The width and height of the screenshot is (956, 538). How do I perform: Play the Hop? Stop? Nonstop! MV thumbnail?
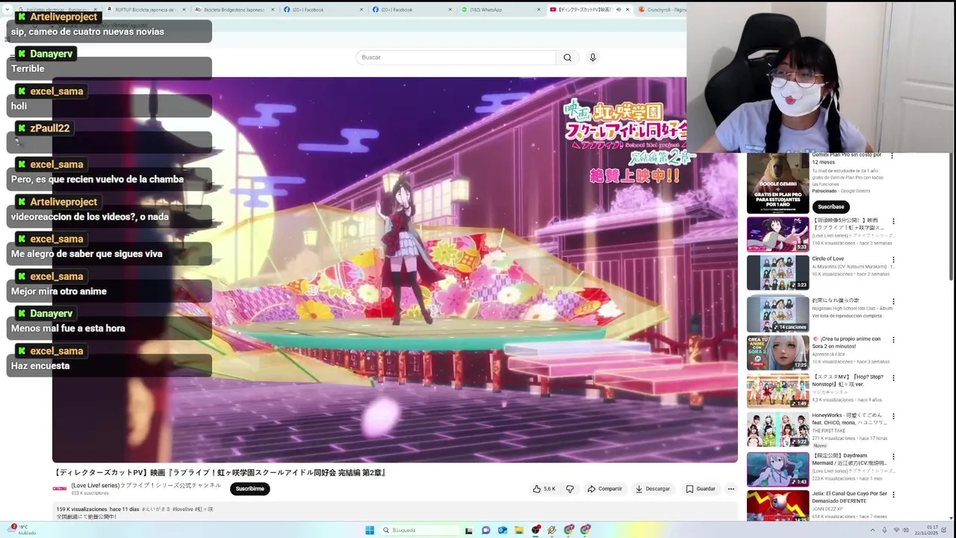tap(777, 391)
